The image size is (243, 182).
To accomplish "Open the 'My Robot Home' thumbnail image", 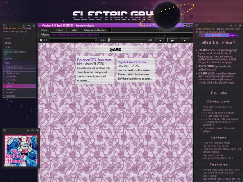I will coord(21,151).
